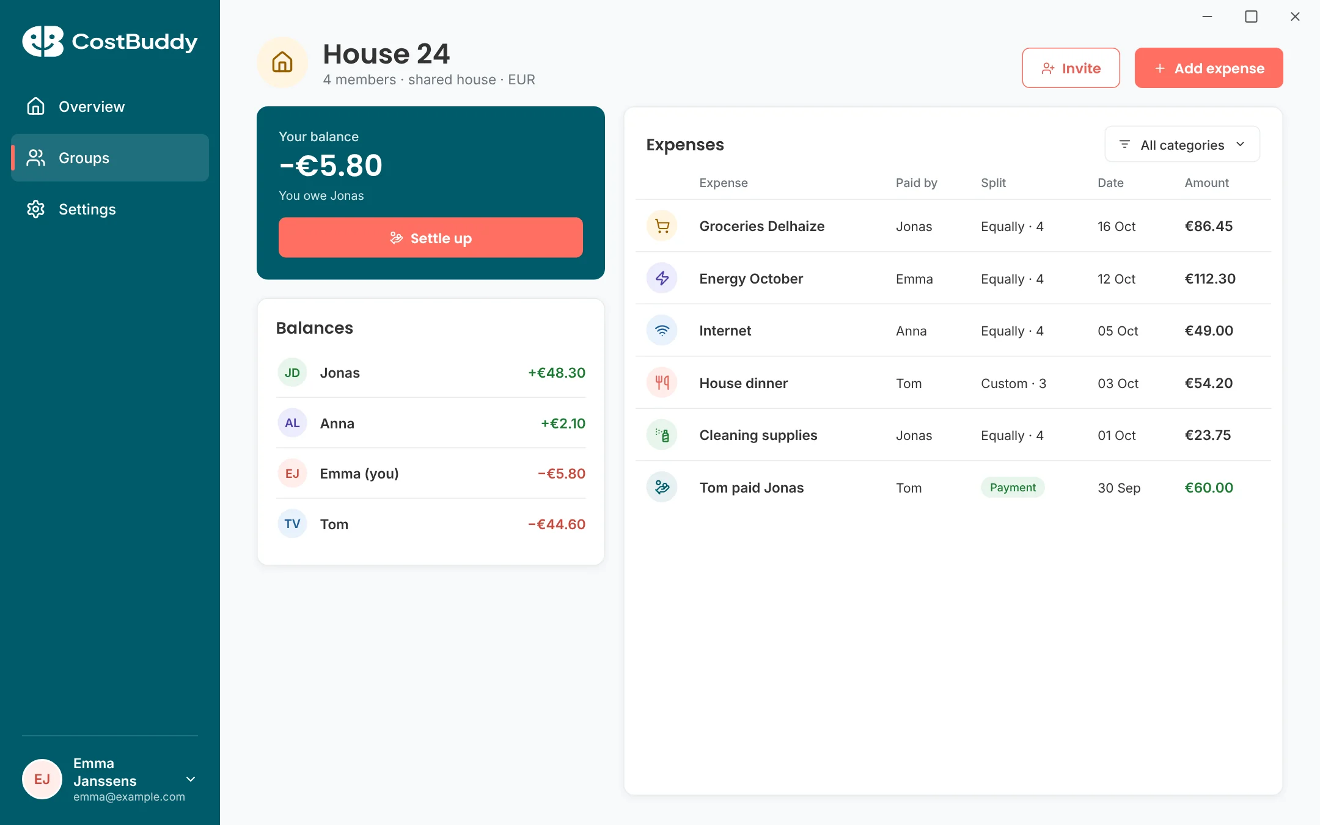Click Emma's EJ avatar in Balances
This screenshot has width=1320, height=825.
pos(292,474)
